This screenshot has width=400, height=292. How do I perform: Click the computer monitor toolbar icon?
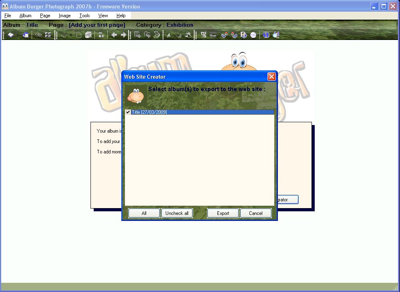tap(203, 35)
